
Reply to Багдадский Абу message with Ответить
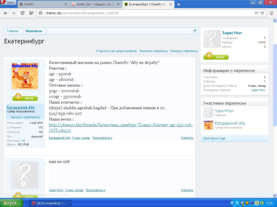pos(187,138)
